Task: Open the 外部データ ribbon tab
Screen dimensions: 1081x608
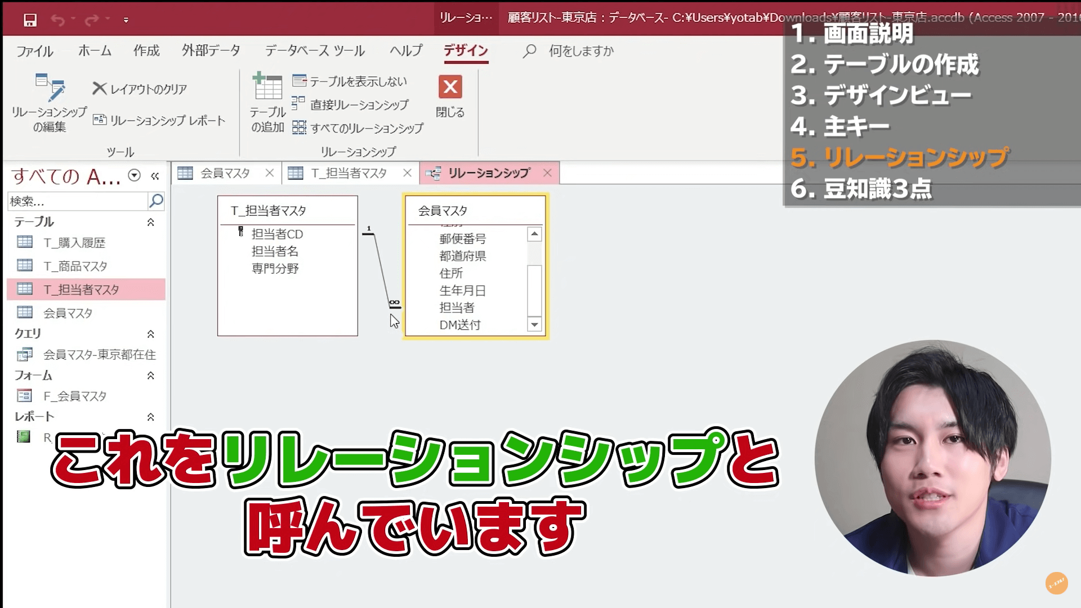Action: coord(211,51)
